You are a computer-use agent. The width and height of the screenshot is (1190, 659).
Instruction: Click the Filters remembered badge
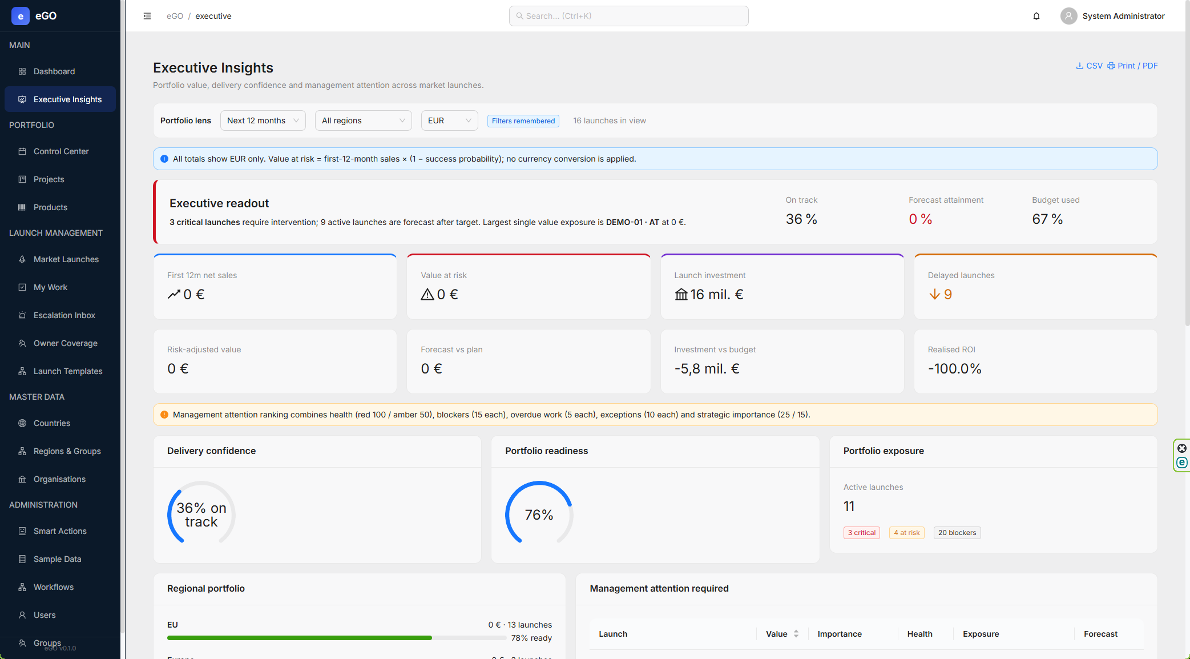click(523, 120)
